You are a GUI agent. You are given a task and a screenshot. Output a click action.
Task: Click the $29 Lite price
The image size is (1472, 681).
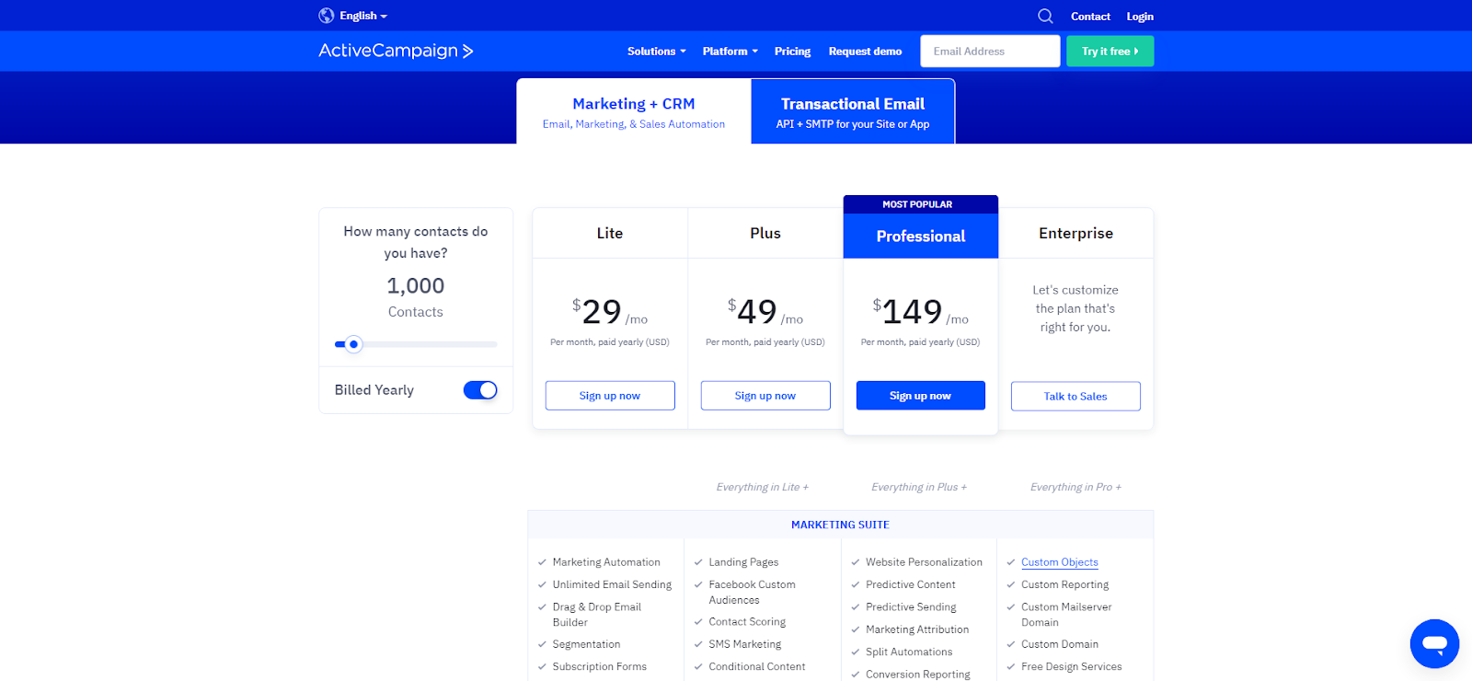point(610,312)
